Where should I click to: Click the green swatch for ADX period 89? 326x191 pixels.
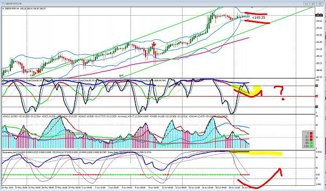pos(311,143)
